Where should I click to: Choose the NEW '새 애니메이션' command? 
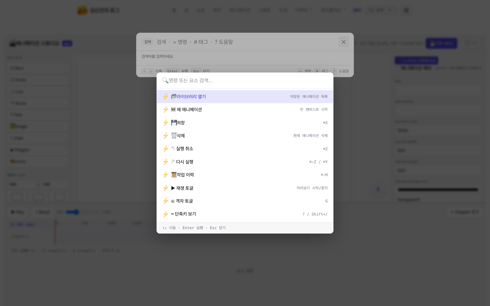coord(245,109)
